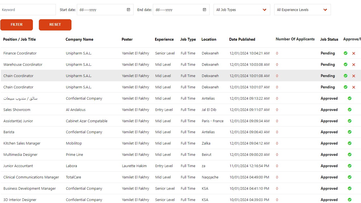Open the Start date calendar picker icon
The height and width of the screenshot is (203, 361).
128,10
